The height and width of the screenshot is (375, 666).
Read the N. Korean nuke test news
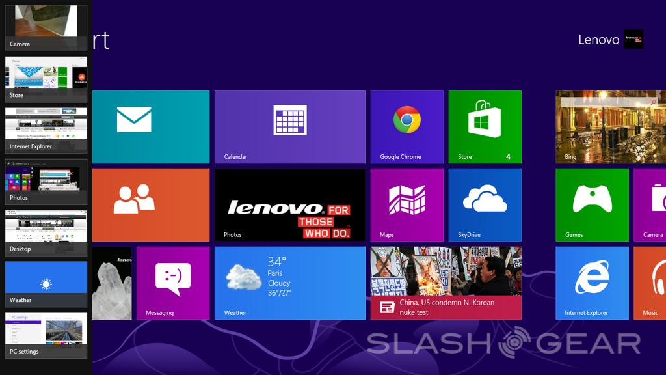pos(446,283)
